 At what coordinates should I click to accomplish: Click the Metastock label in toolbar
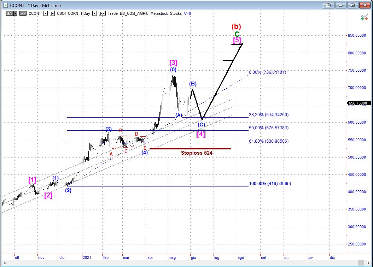[159, 13]
